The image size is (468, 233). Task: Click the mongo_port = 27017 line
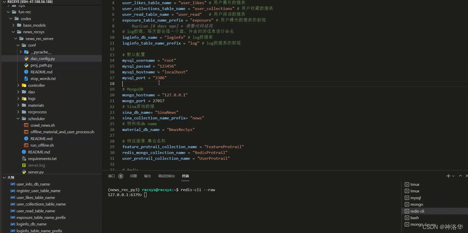(143, 101)
